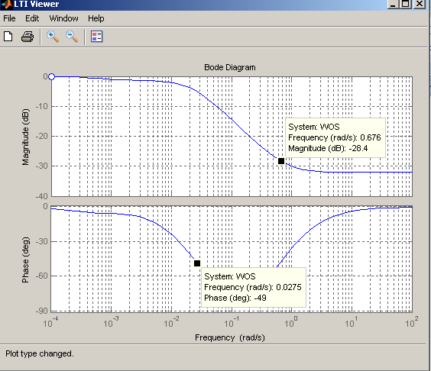
Task: Select the phase plot data marker square
Action: tap(197, 263)
